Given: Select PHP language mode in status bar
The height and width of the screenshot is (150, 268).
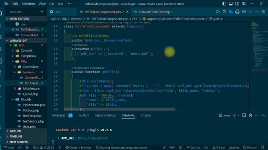Looking at the screenshot, I should [x=172, y=147].
